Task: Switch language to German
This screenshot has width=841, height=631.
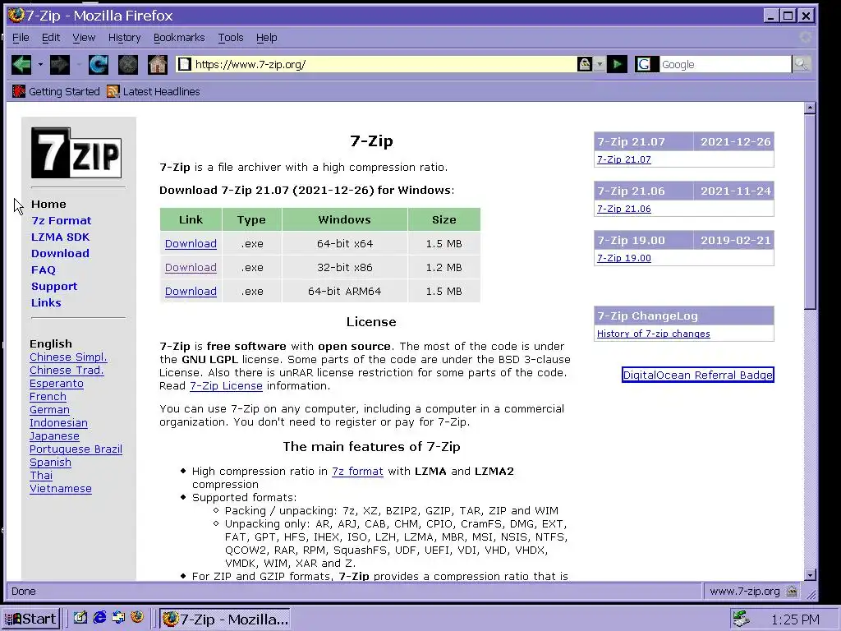Action: pyautogui.click(x=49, y=410)
